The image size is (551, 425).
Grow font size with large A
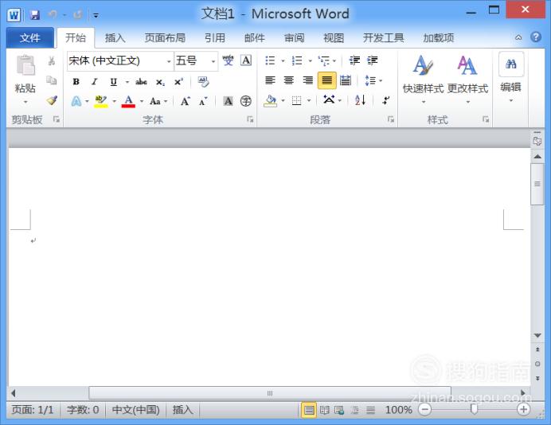coord(186,102)
